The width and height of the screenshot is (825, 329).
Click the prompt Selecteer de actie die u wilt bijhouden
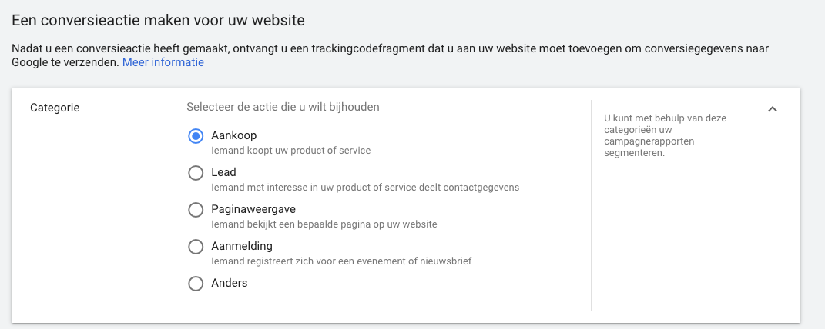(x=283, y=107)
